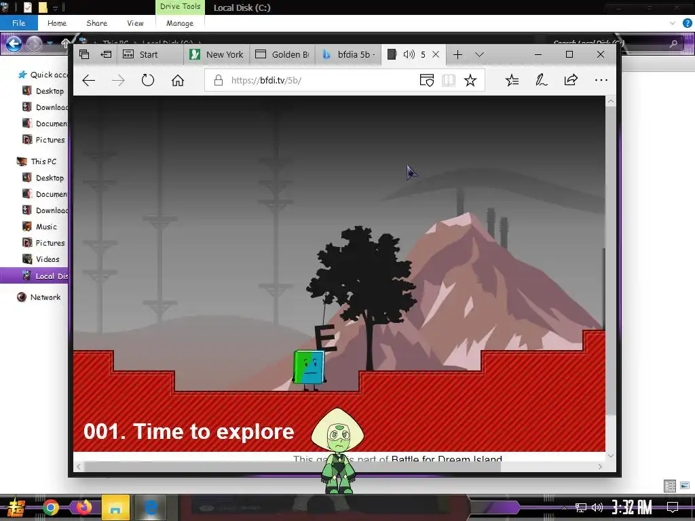Show tabs you've set aside
This screenshot has width=695, height=521.
84,54
